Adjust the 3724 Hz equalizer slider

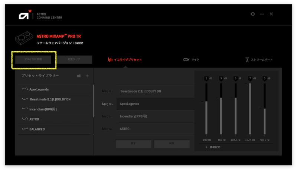pos(250,109)
